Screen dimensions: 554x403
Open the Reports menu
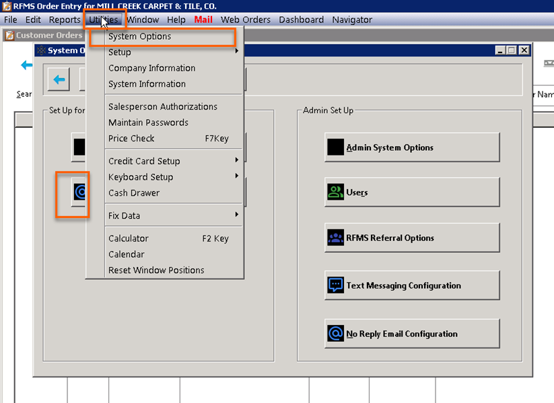64,20
